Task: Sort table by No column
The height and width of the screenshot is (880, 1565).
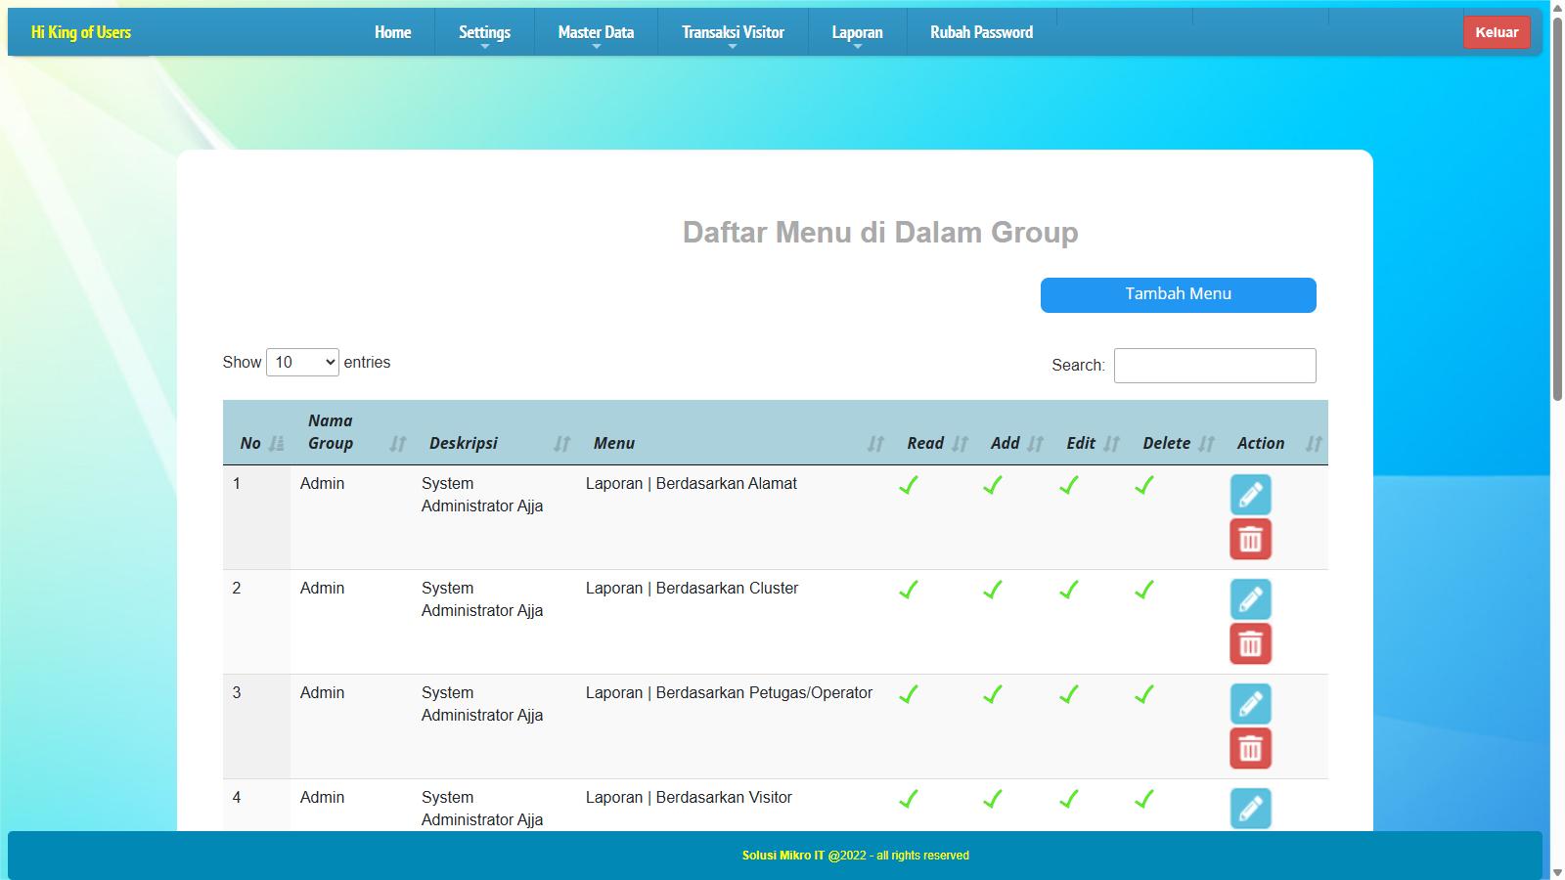Action: pos(256,443)
